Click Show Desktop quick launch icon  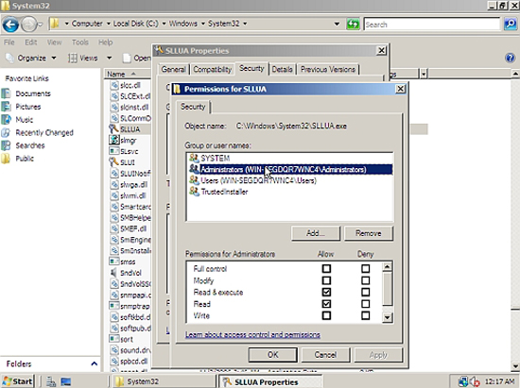pos(65,381)
